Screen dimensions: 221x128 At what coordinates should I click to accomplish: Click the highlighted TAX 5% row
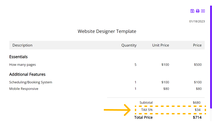click(170, 110)
